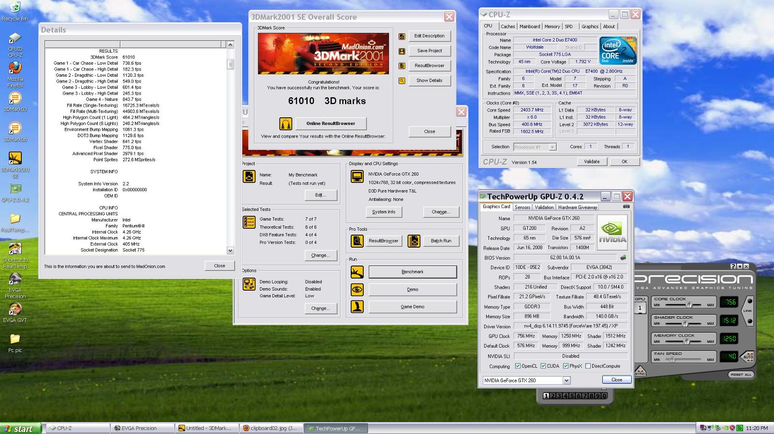The width and height of the screenshot is (774, 434).
Task: Toggle the DirectCompute checkbox in GPU-Z
Action: (x=588, y=366)
